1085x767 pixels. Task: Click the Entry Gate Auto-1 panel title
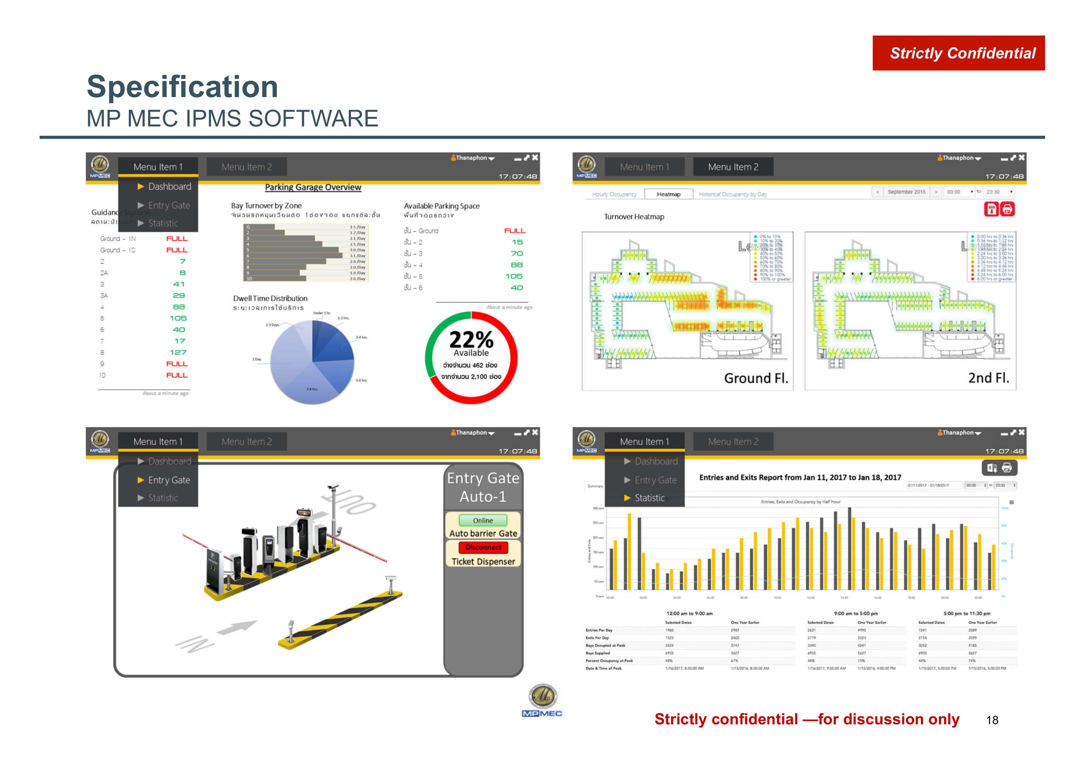pyautogui.click(x=483, y=488)
